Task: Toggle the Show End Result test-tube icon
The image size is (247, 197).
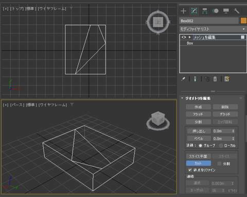Action: 195,79
